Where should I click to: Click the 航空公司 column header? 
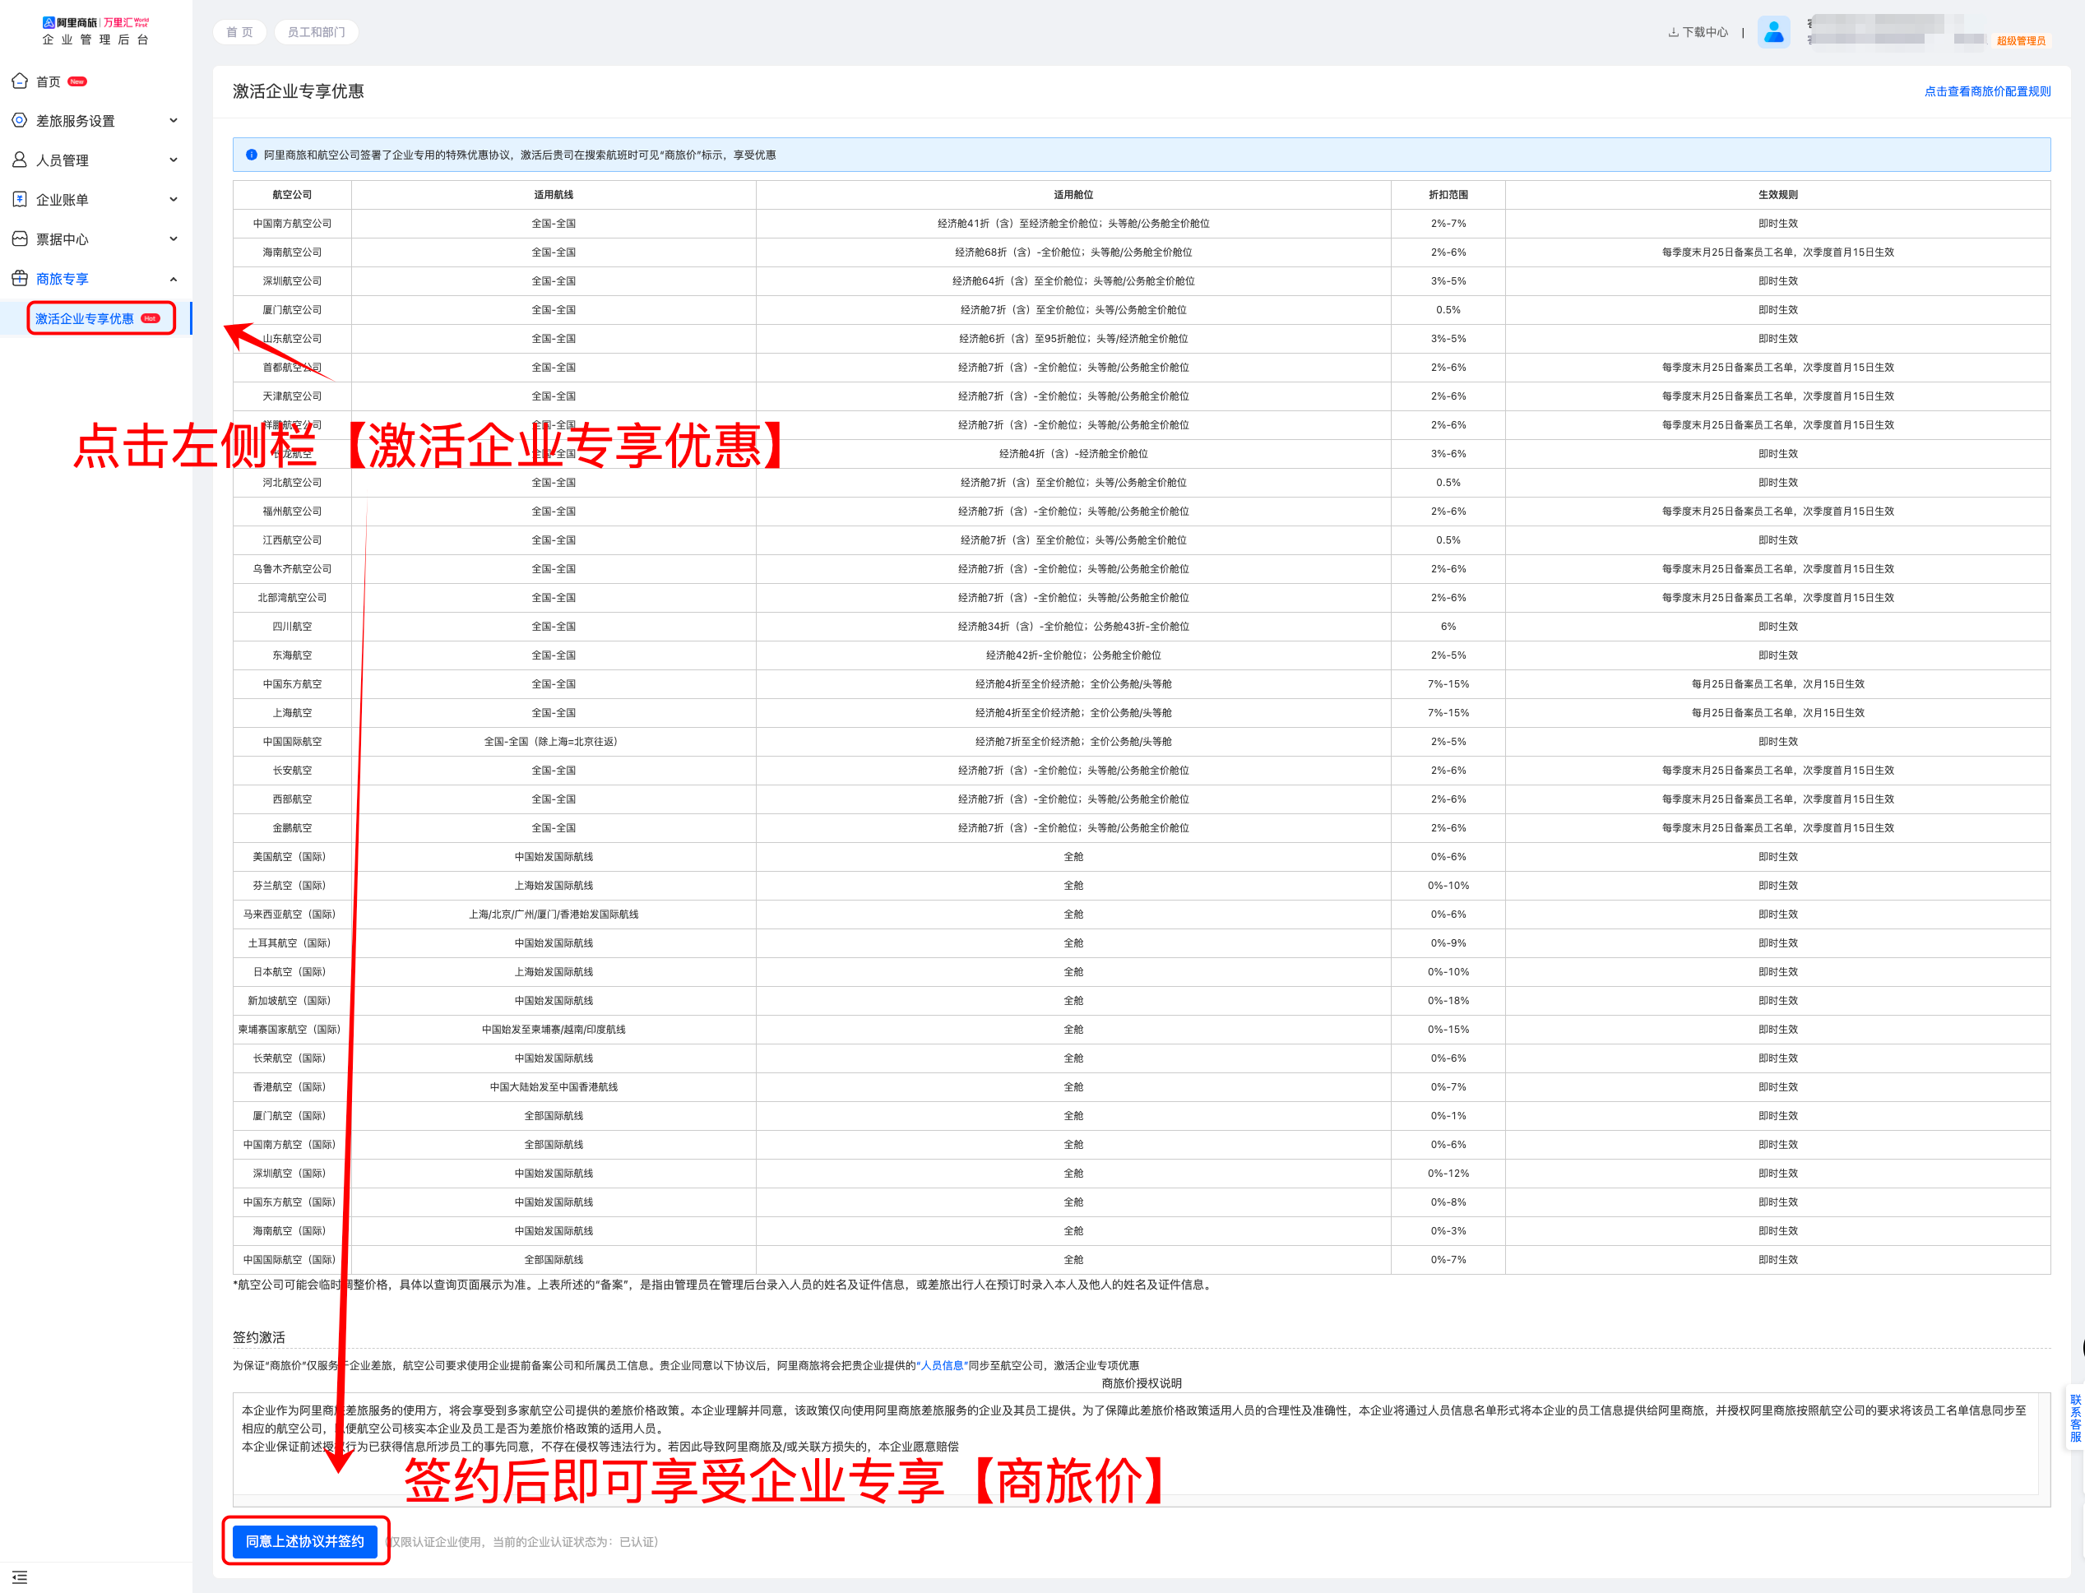[x=292, y=194]
